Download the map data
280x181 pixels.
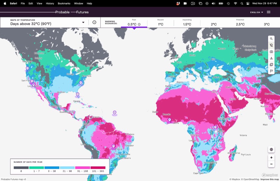pos(271,58)
